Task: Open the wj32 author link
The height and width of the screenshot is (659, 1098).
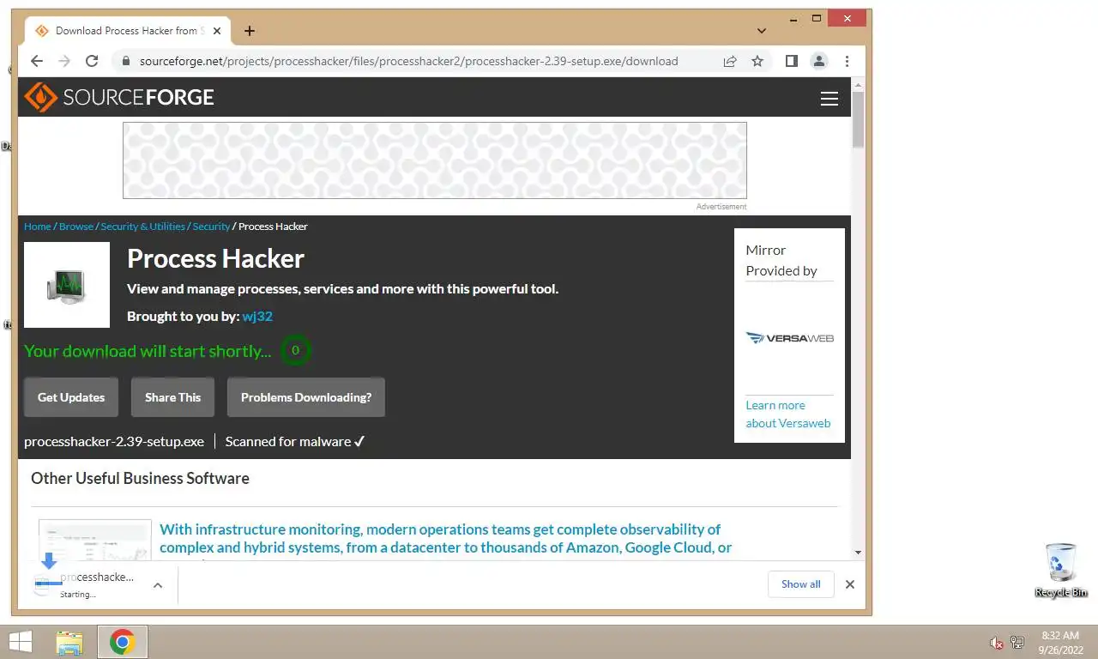Action: click(257, 316)
